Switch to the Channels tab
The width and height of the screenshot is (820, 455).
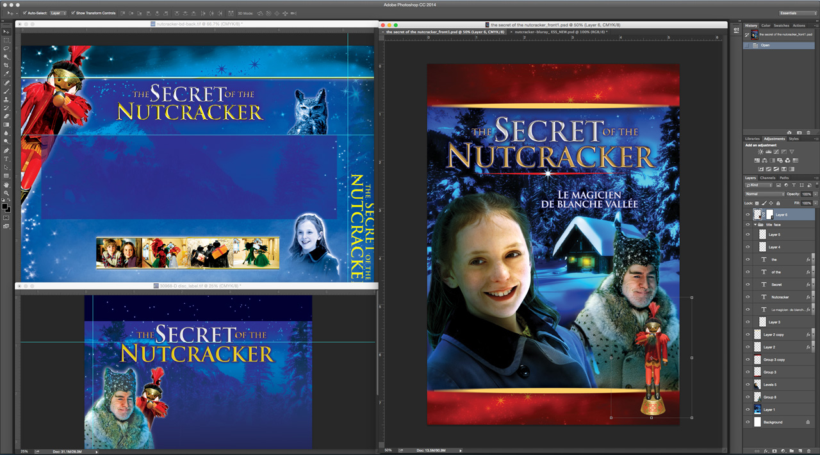click(x=767, y=178)
